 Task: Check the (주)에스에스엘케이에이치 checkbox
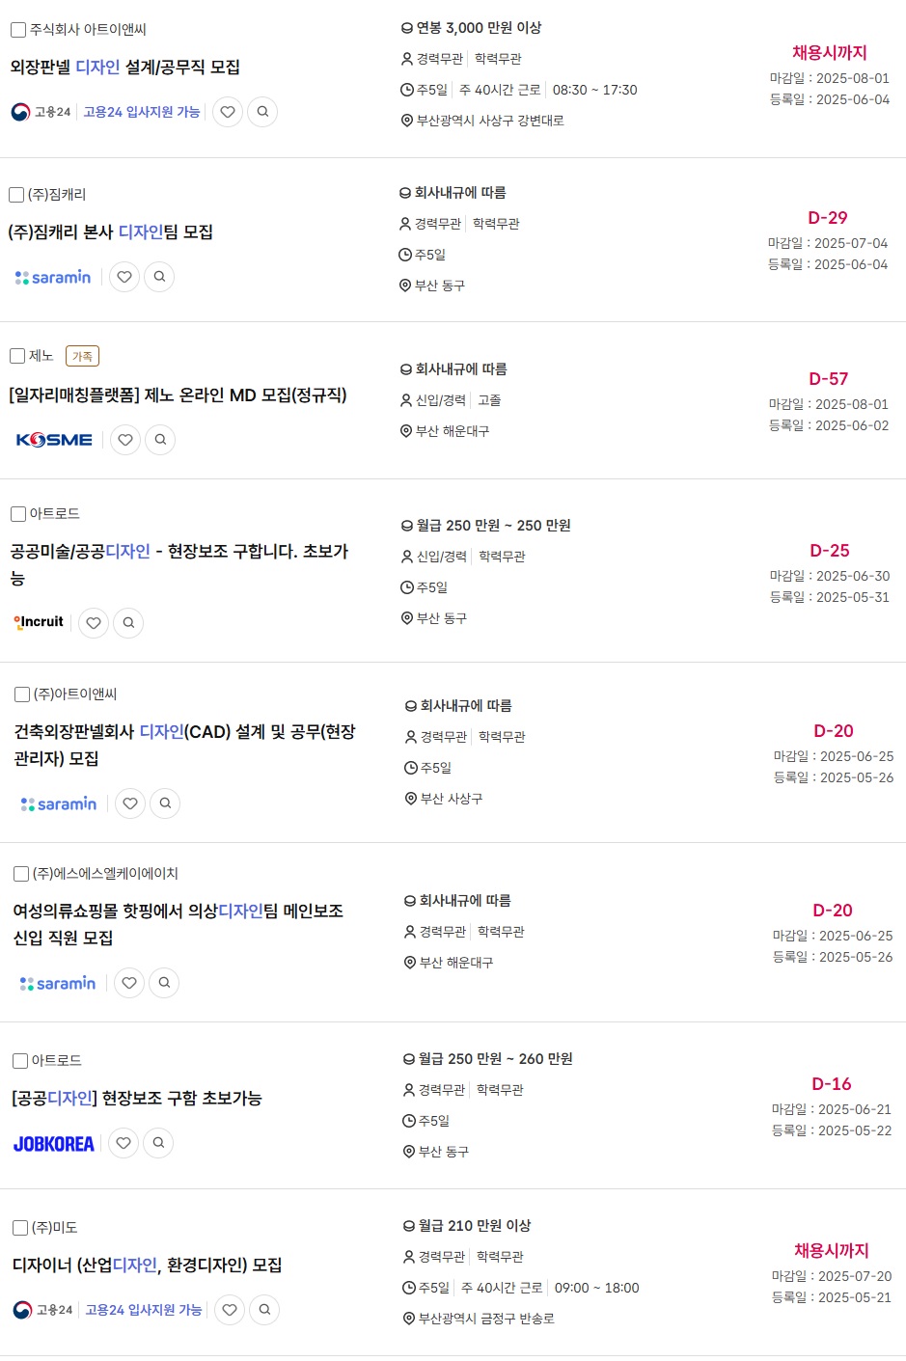click(x=21, y=874)
